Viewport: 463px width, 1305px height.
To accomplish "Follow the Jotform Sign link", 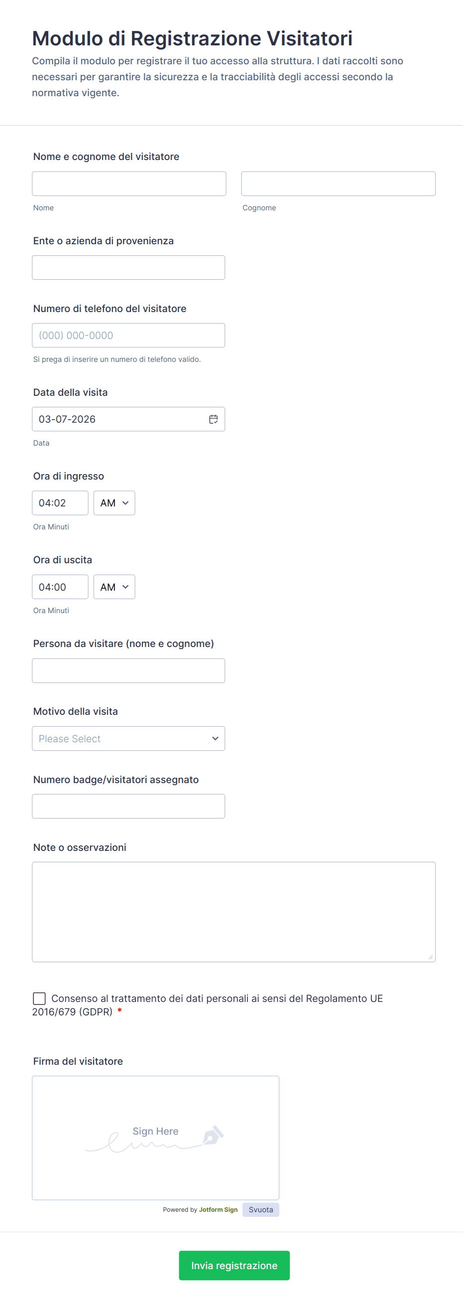I will [218, 1209].
